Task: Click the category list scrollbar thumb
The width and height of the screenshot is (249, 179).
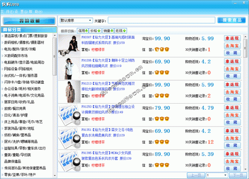Action: click(55, 57)
